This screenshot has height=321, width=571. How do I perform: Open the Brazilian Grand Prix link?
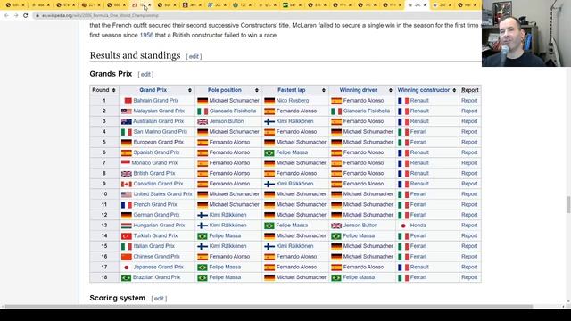coord(157,277)
